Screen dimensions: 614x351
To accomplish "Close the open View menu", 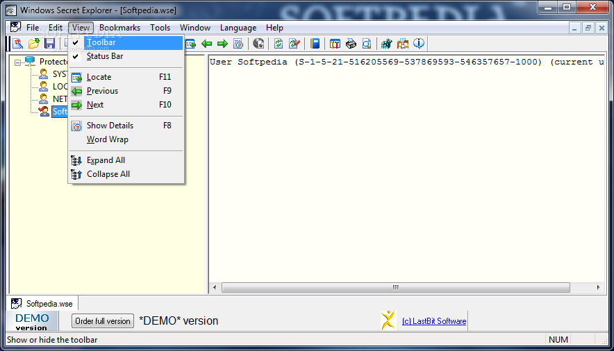I will (x=81, y=28).
